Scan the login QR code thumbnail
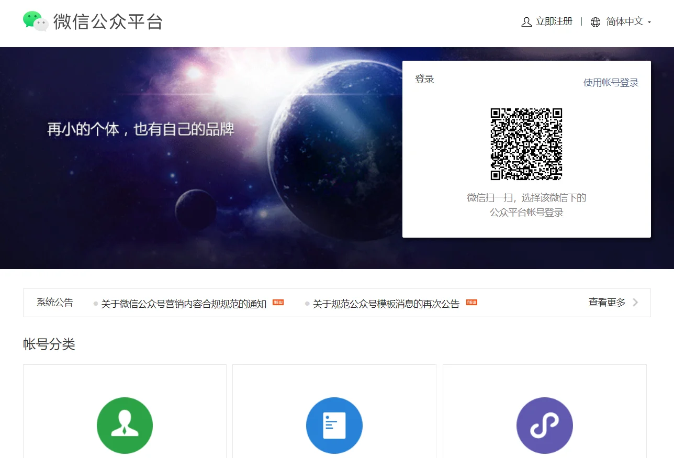Image resolution: width=674 pixels, height=458 pixels. (x=526, y=143)
